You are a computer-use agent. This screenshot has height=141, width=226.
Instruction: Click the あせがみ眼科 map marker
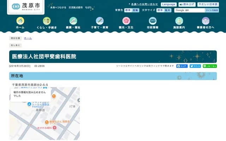coord(54,127)
